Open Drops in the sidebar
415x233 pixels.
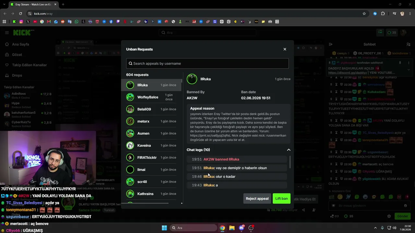point(14,75)
